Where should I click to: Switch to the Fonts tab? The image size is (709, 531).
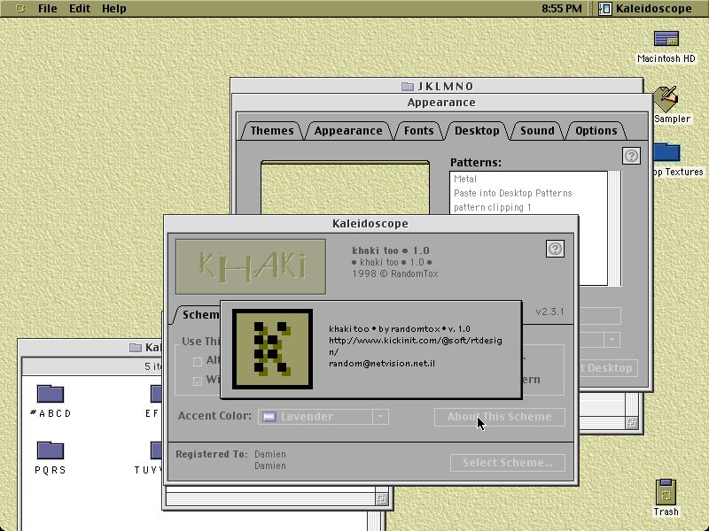coord(418,130)
